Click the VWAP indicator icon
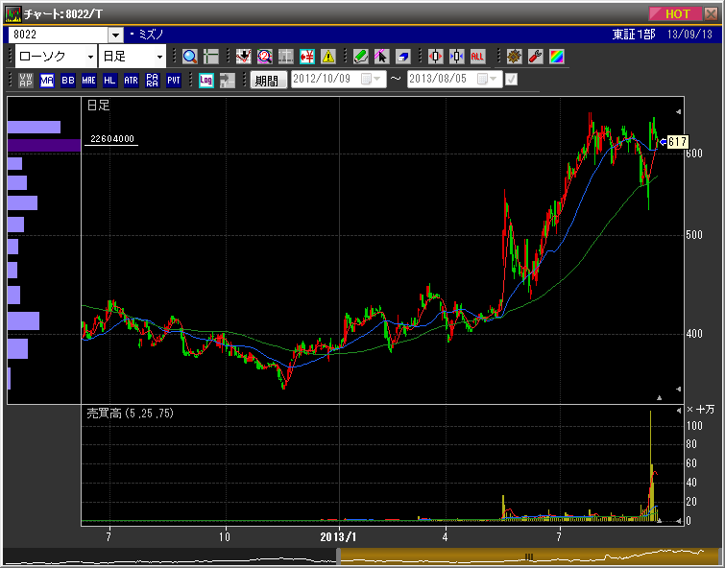The height and width of the screenshot is (568, 725). (25, 81)
